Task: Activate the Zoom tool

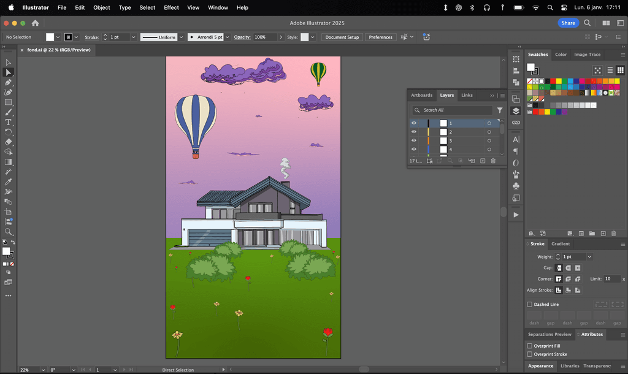Action: [9, 232]
